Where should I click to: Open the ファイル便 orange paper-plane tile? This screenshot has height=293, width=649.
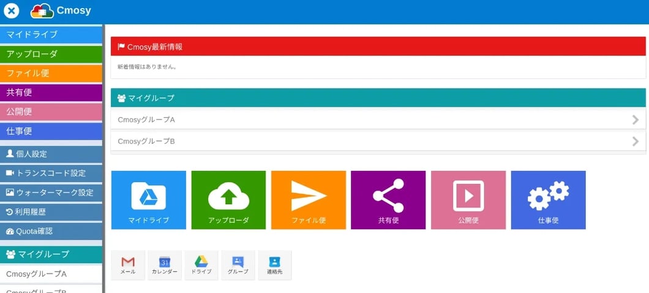pyautogui.click(x=309, y=200)
